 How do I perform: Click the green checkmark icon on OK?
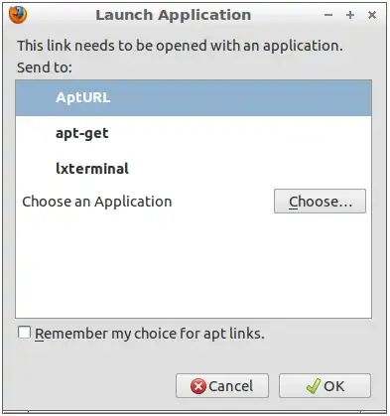coord(314,386)
